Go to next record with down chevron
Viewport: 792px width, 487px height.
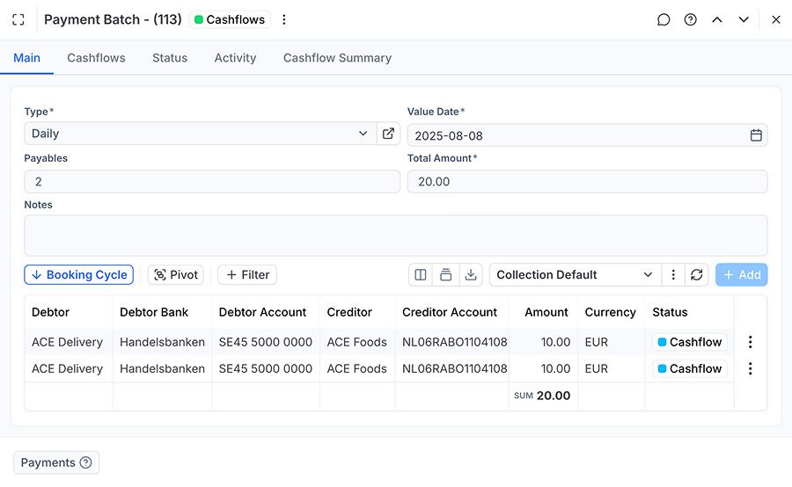744,19
